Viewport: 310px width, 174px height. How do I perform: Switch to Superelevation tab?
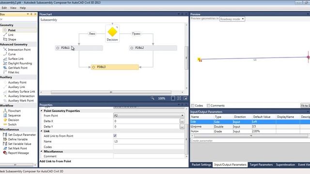[285, 164]
